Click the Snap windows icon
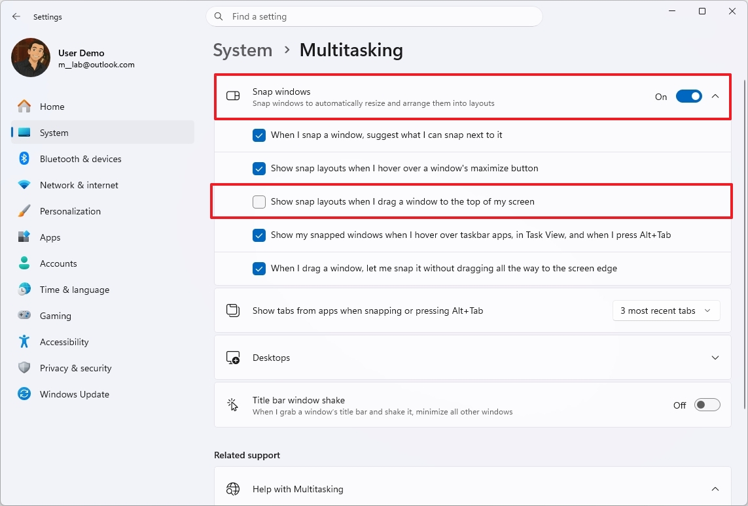This screenshot has width=748, height=506. [x=233, y=95]
